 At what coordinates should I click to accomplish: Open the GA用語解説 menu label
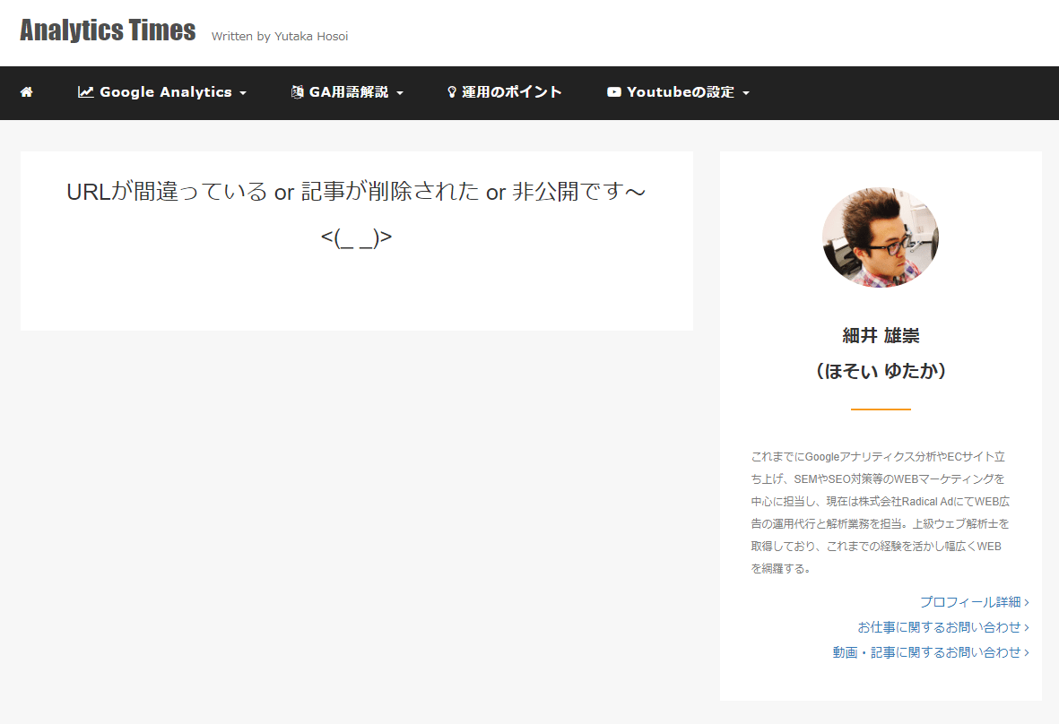349,92
